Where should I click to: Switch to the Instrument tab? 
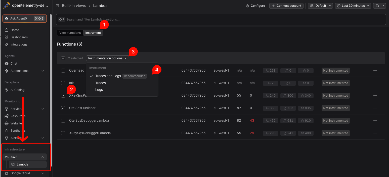pos(93,33)
